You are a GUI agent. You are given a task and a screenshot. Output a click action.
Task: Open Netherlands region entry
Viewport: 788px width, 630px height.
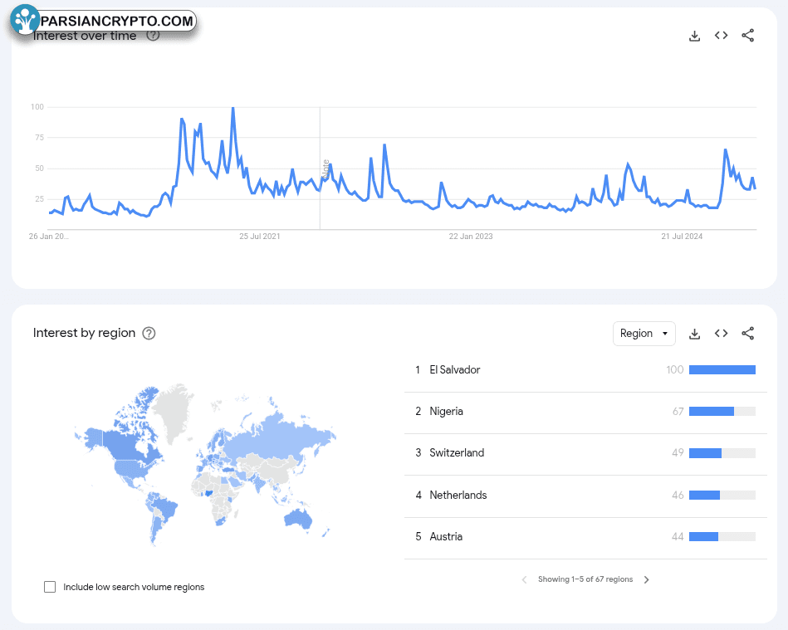(458, 496)
